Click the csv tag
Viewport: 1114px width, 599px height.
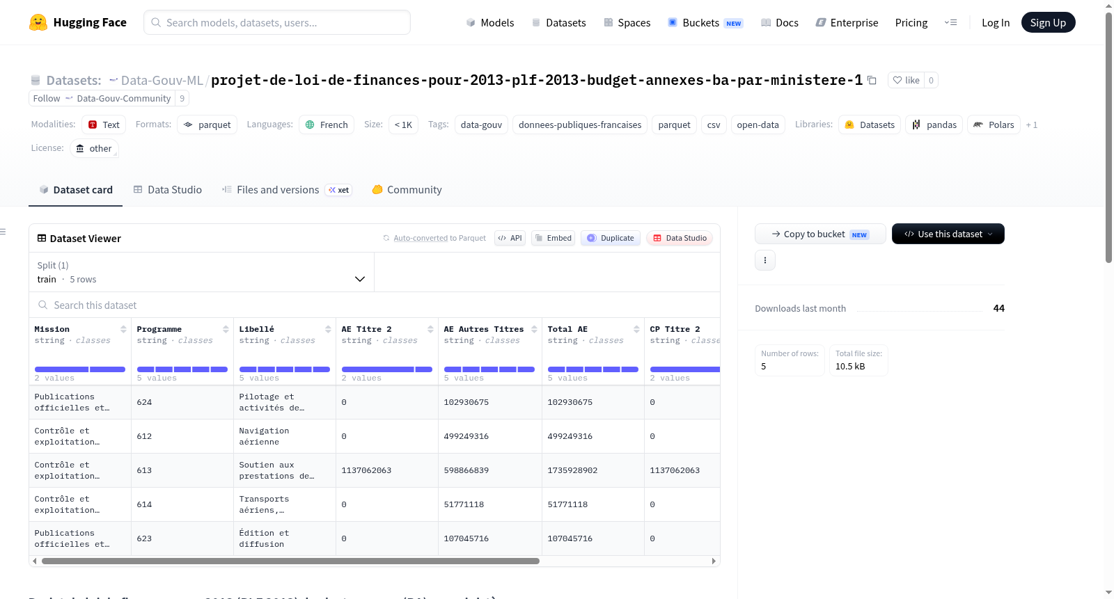pos(714,125)
